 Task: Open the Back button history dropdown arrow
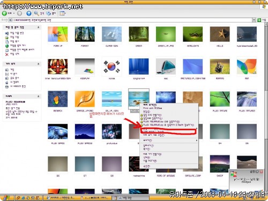[14, 13]
